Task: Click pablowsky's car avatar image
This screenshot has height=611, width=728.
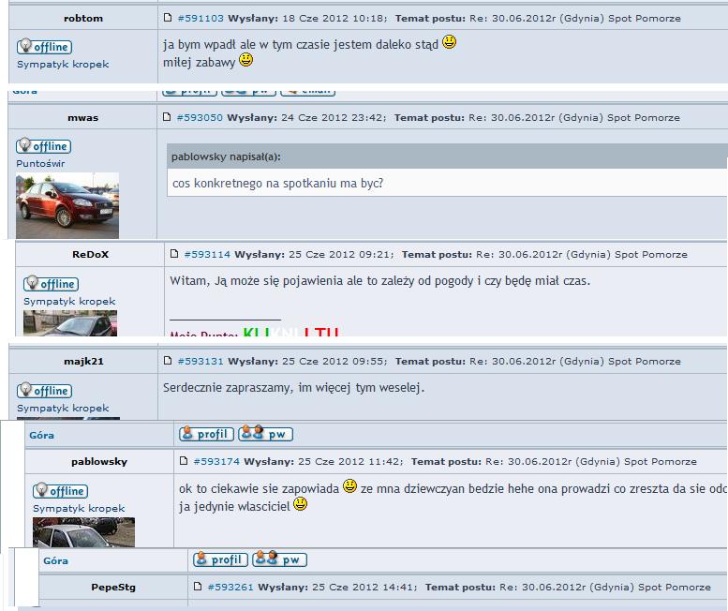Action: [83, 531]
